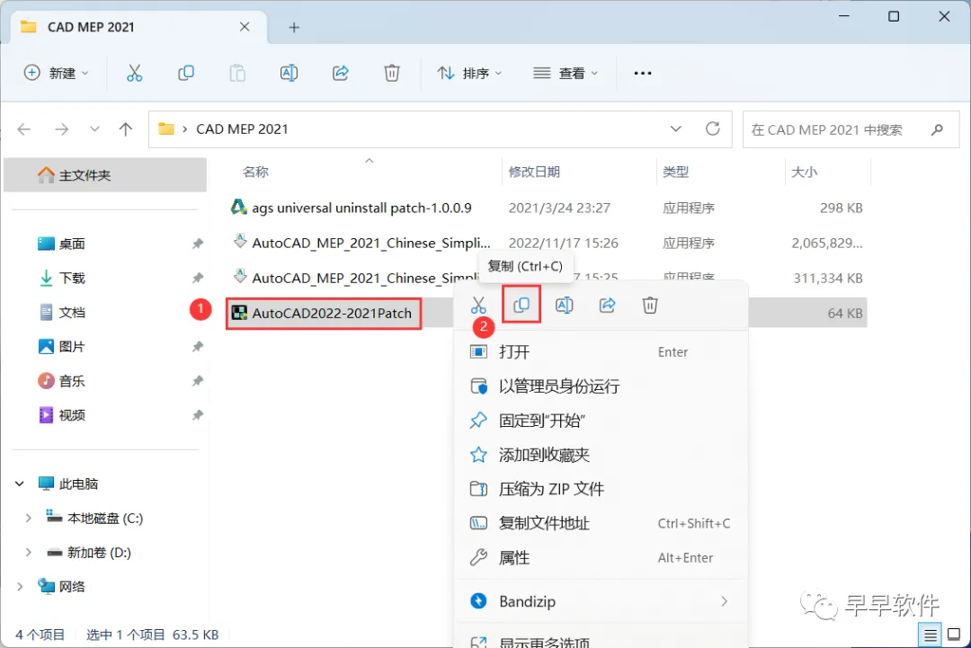The image size is (971, 648).
Task: Unpin Desktop (桌面) using its pin icon
Action: click(x=198, y=244)
